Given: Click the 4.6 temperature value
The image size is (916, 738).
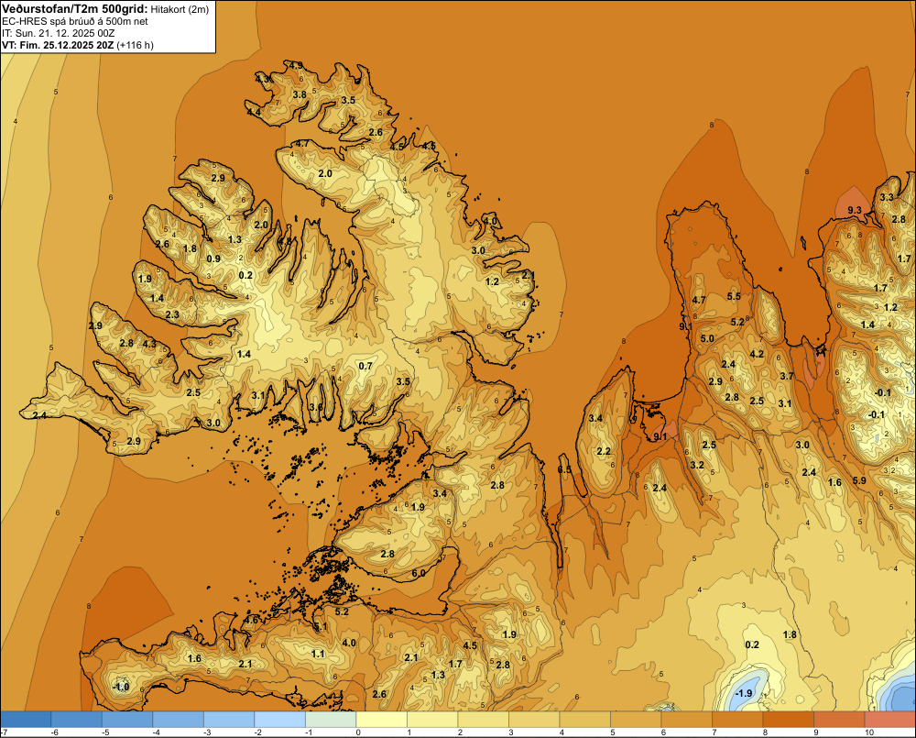Looking at the screenshot, I should 252,620.
